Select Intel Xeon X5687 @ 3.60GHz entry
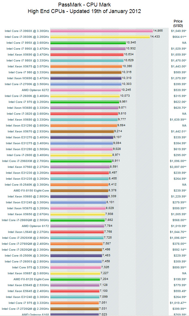This screenshot has height=316, width=189. tap(28, 273)
